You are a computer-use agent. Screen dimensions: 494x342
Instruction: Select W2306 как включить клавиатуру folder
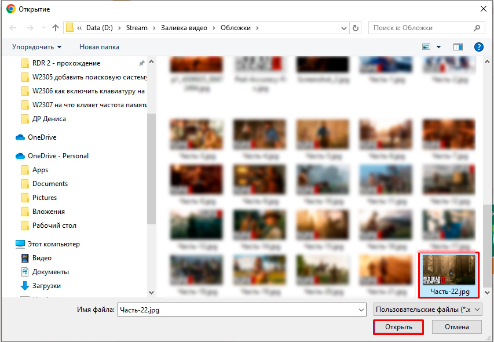pyautogui.click(x=89, y=91)
